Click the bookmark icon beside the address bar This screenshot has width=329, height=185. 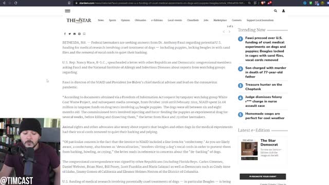(69, 3)
